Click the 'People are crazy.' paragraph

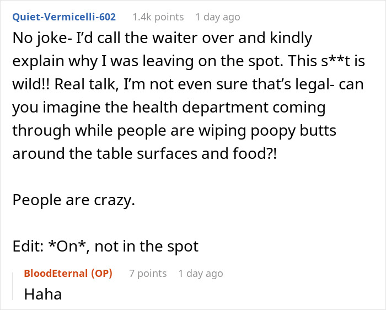[73, 200]
